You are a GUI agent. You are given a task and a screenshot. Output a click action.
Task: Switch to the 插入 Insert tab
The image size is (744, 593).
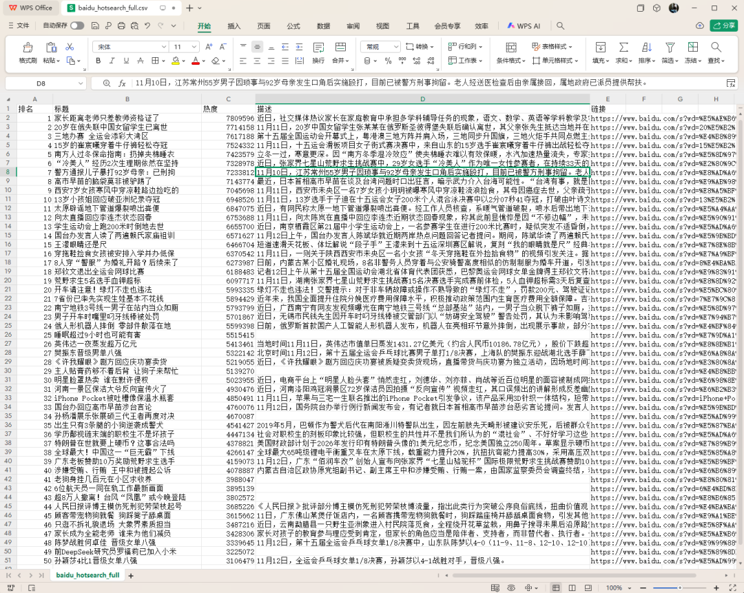[x=234, y=26]
